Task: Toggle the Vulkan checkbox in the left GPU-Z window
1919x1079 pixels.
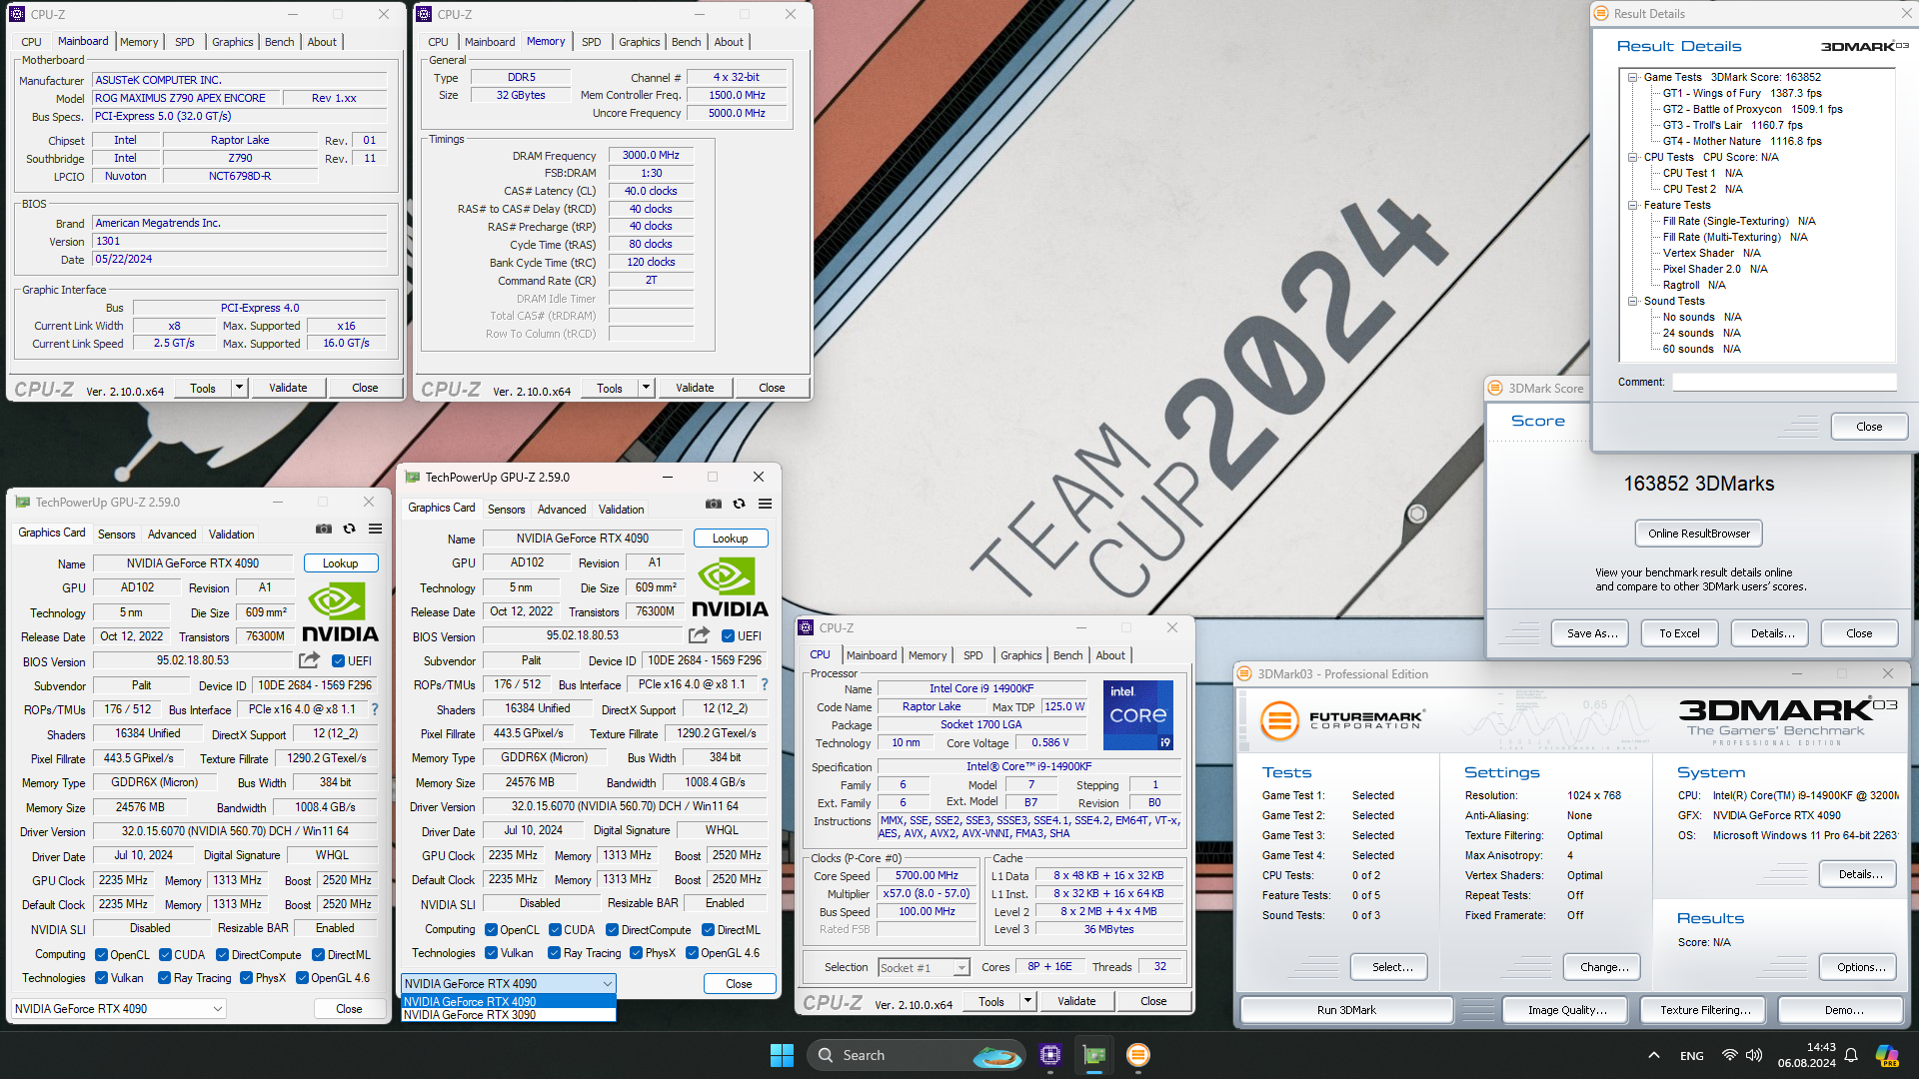Action: pyautogui.click(x=101, y=978)
